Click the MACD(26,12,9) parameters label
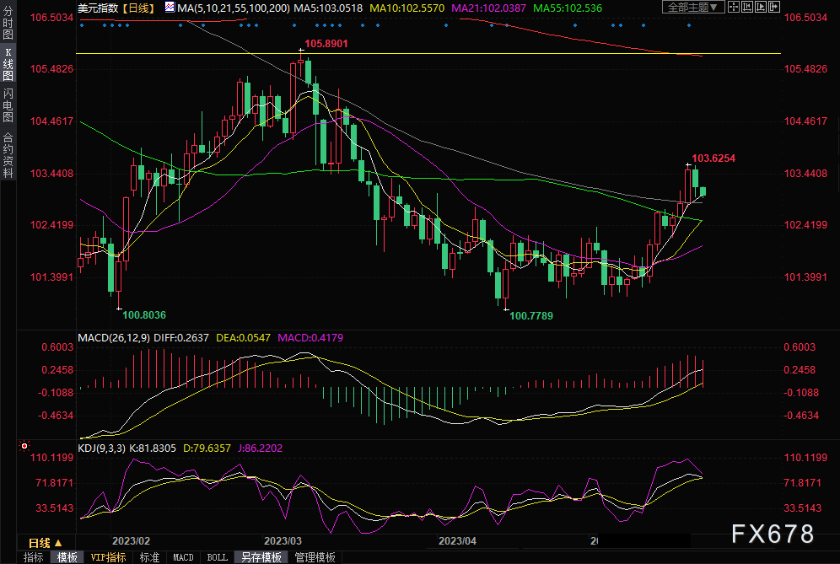The image size is (840, 564). click(x=114, y=338)
